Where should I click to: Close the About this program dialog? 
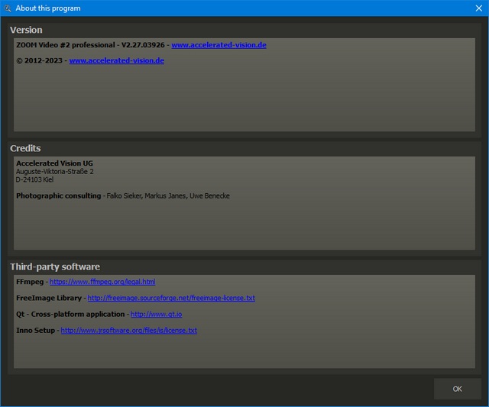pos(478,8)
